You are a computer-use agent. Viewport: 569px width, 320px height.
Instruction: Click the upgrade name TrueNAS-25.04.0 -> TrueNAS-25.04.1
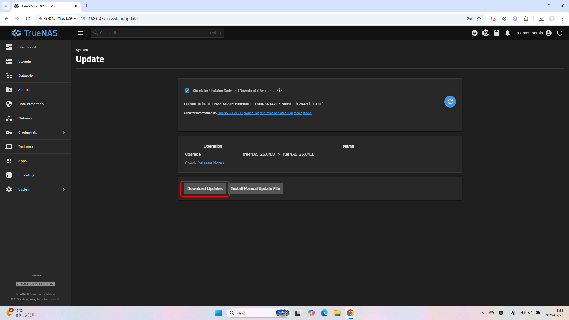pos(278,154)
